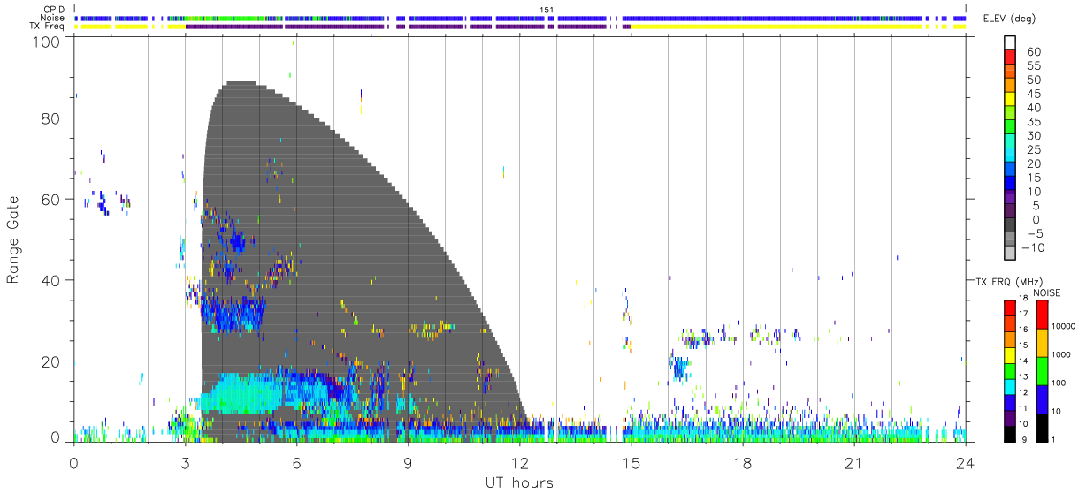Click the x-axis tick label '3'
Image resolution: width=1086 pixels, height=501 pixels.
click(185, 463)
